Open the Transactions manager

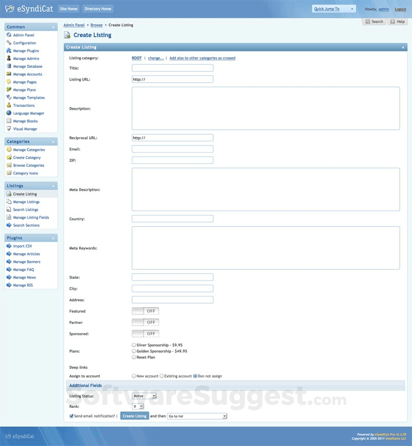tap(23, 105)
